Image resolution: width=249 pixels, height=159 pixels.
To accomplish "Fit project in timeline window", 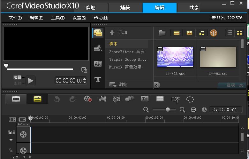I will click(x=193, y=110).
